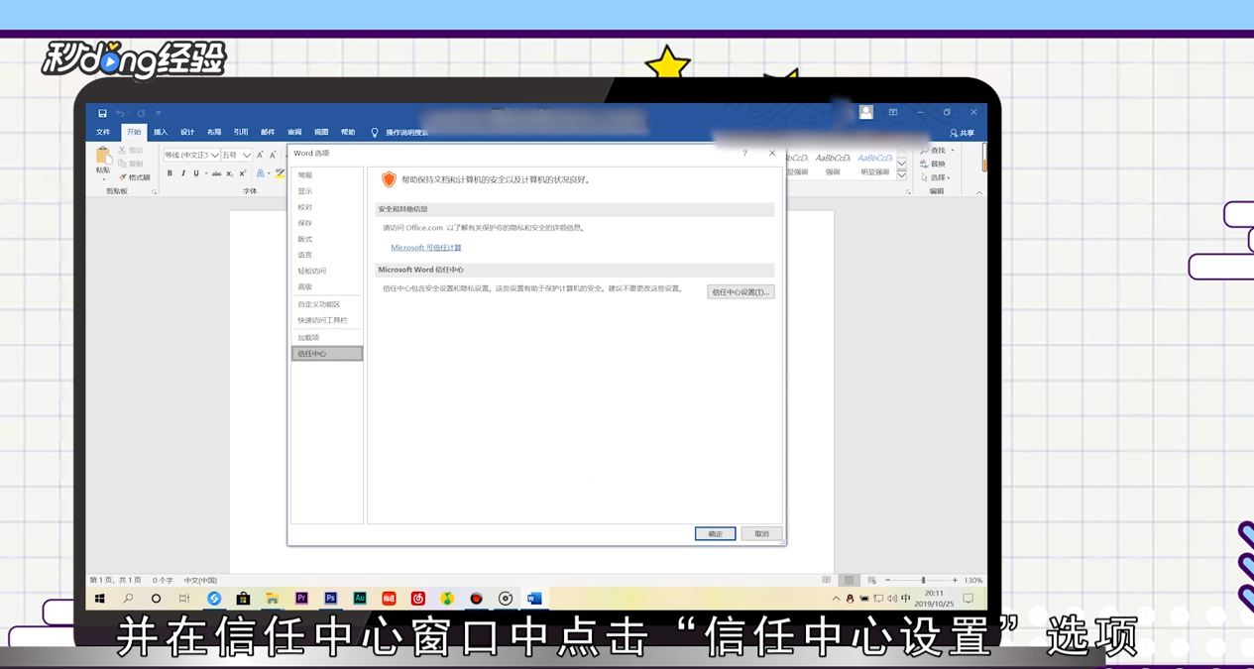Click the zoom slider in status bar

[x=923, y=581]
